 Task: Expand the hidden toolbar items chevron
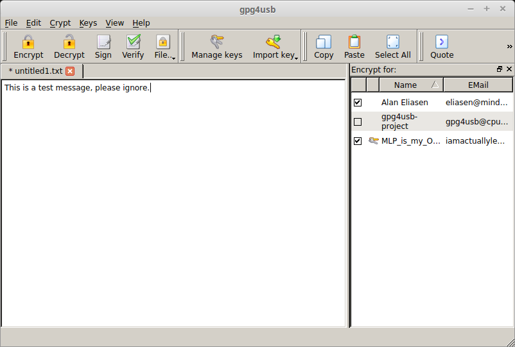[x=509, y=47]
